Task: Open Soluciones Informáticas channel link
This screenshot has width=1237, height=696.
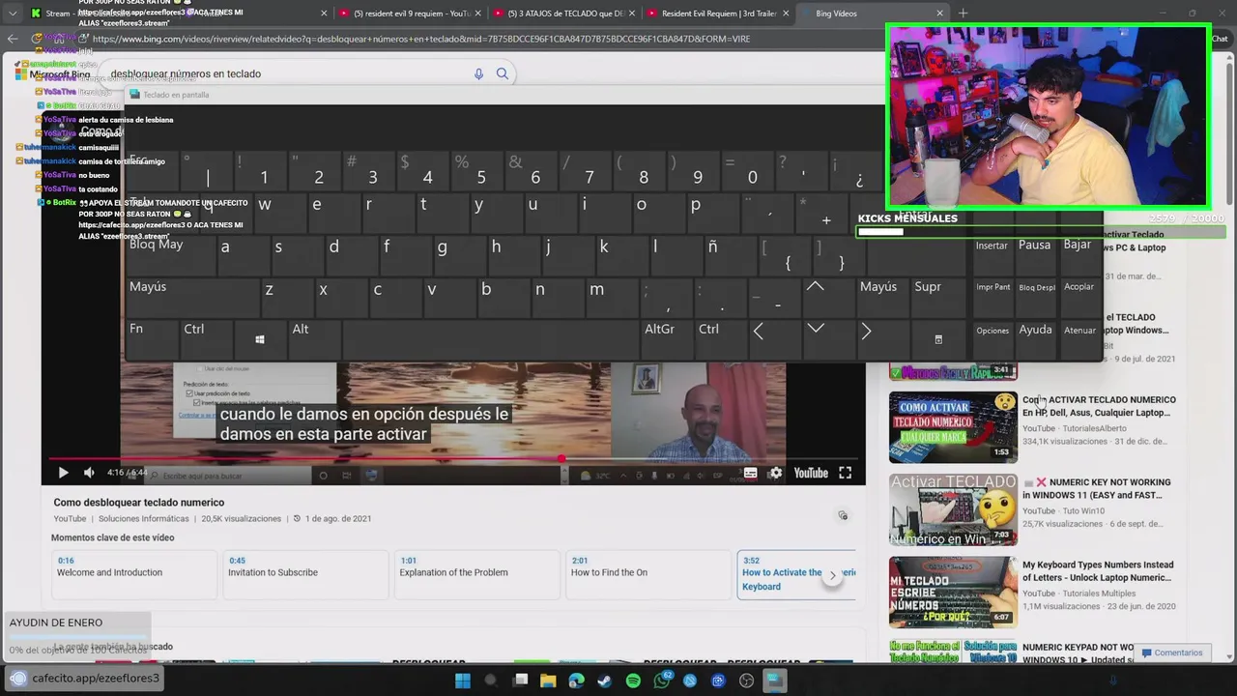Action: pyautogui.click(x=143, y=519)
